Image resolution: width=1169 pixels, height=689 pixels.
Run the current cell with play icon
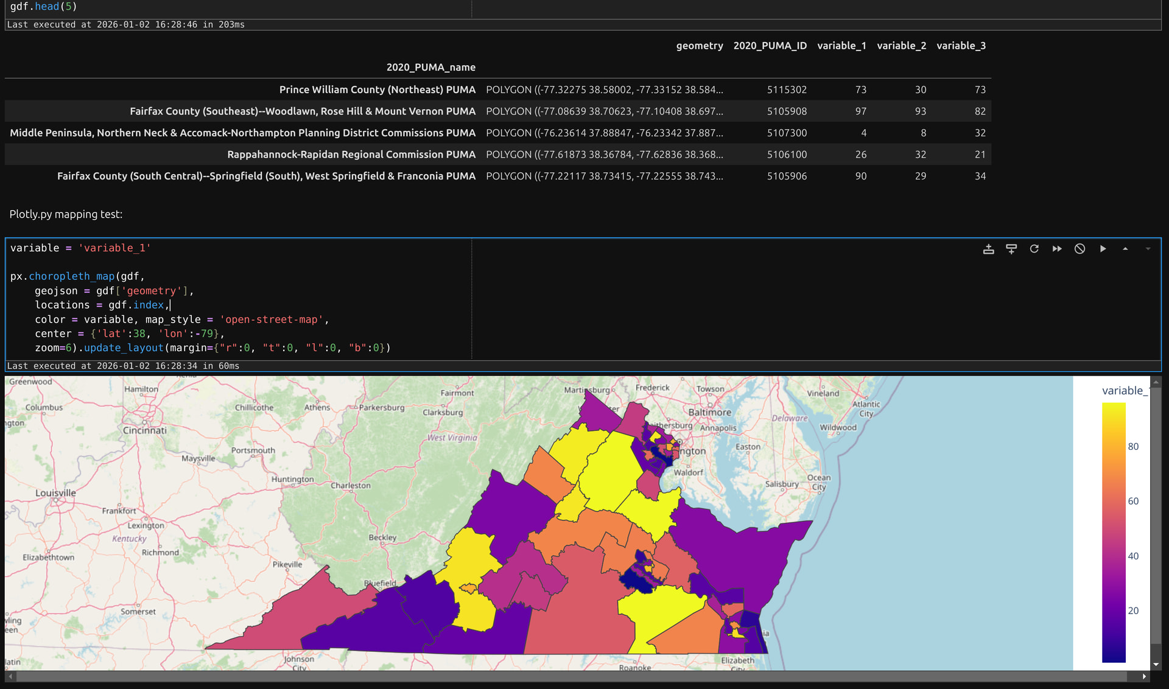pyautogui.click(x=1103, y=249)
